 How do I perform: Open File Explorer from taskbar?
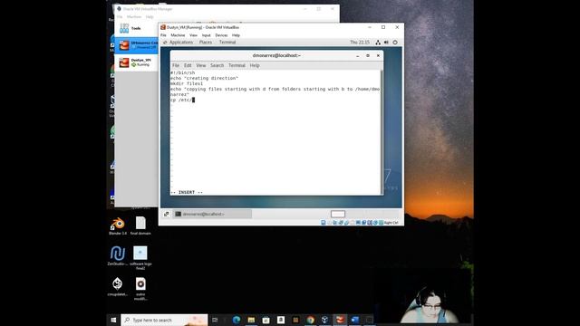click(251, 320)
